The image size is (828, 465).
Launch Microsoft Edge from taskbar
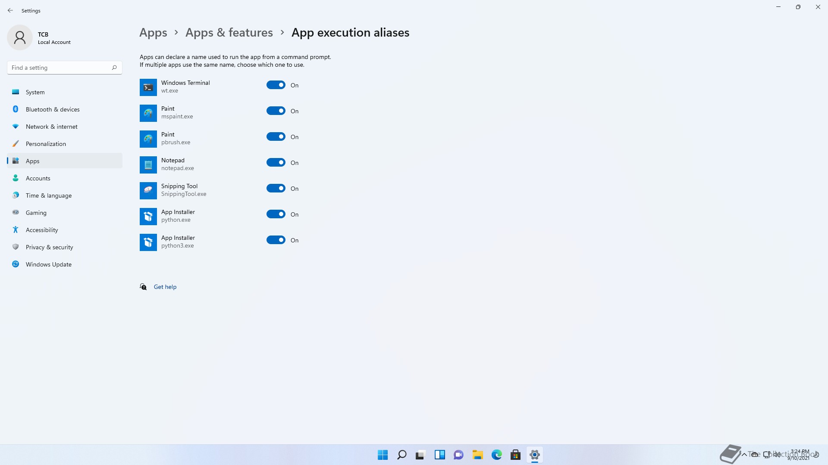pos(496,455)
